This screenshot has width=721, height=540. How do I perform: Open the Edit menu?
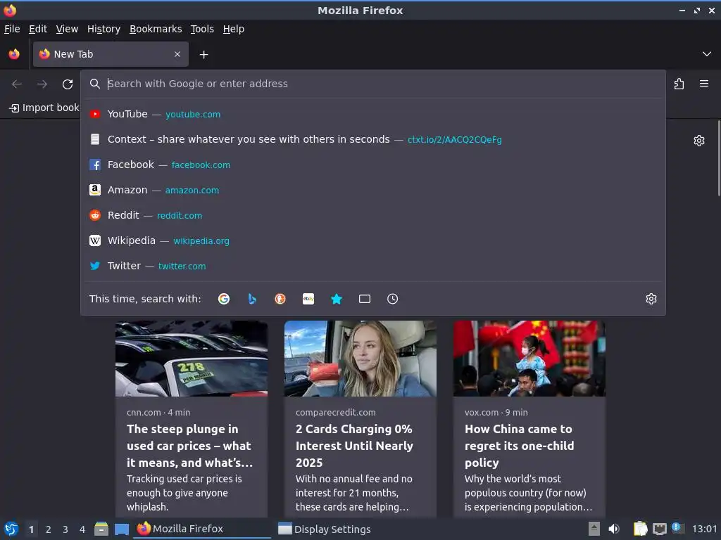tap(38, 29)
